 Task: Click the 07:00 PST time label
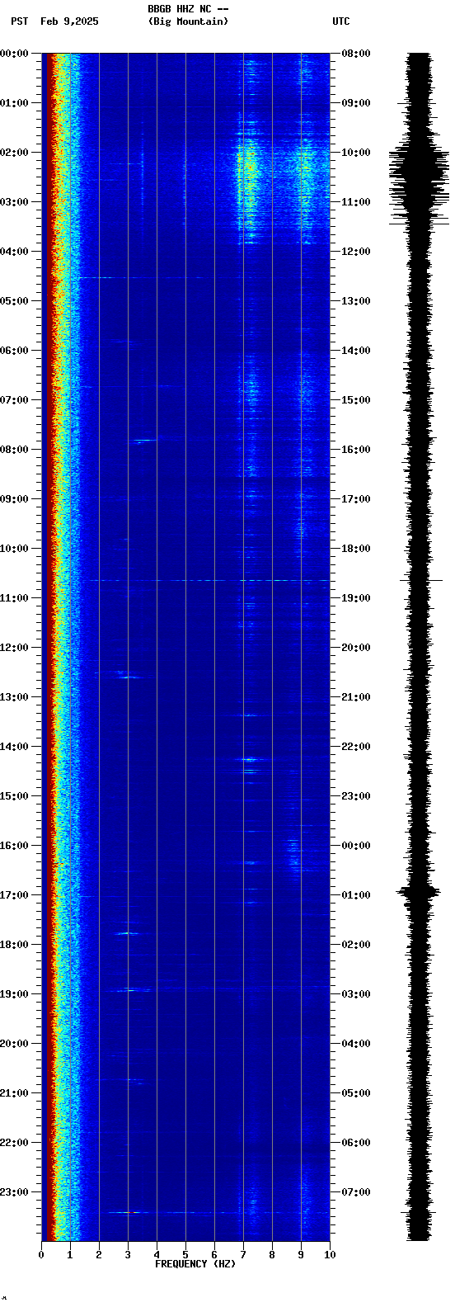pyautogui.click(x=14, y=400)
